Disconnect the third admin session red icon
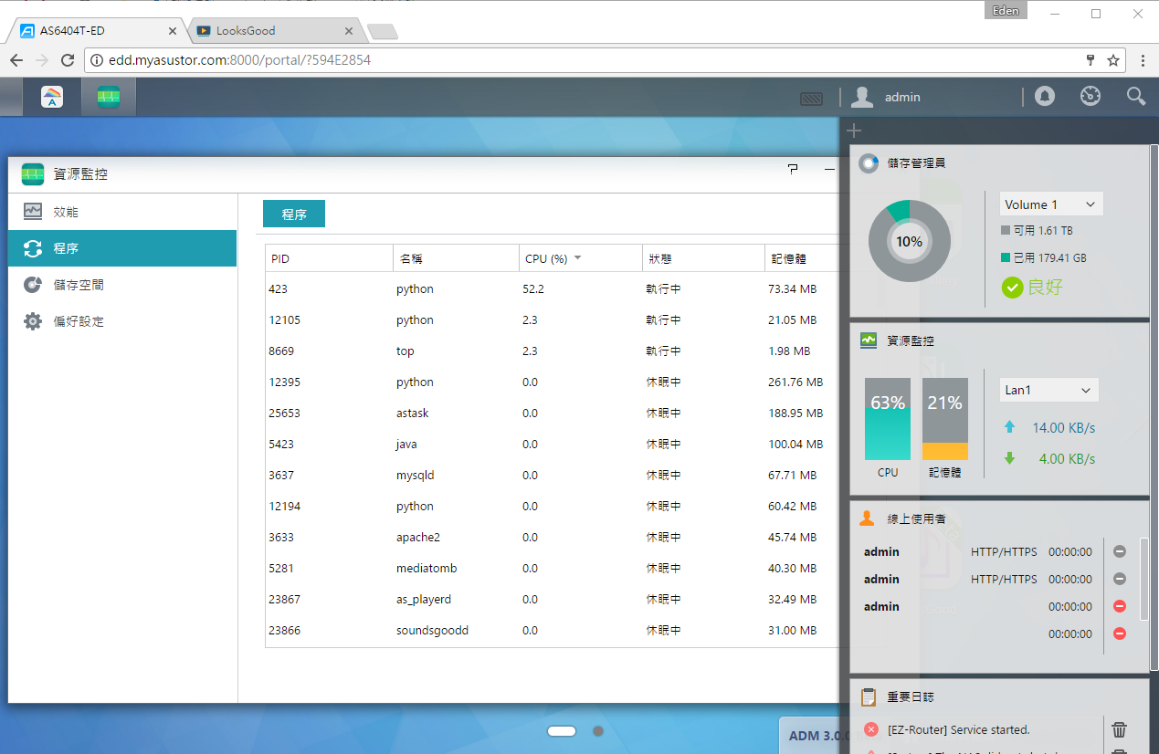1159x754 pixels. click(1120, 606)
